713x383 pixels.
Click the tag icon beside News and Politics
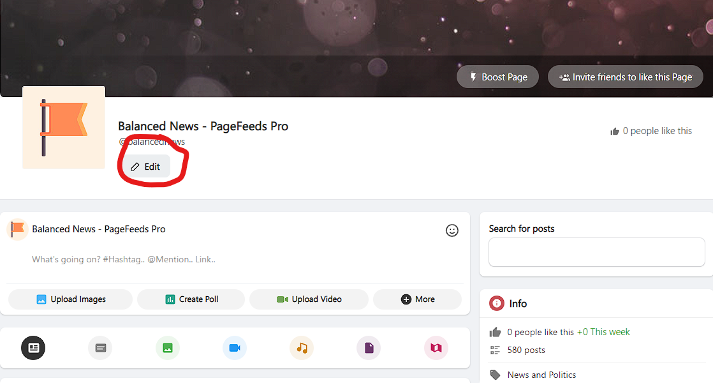click(495, 375)
